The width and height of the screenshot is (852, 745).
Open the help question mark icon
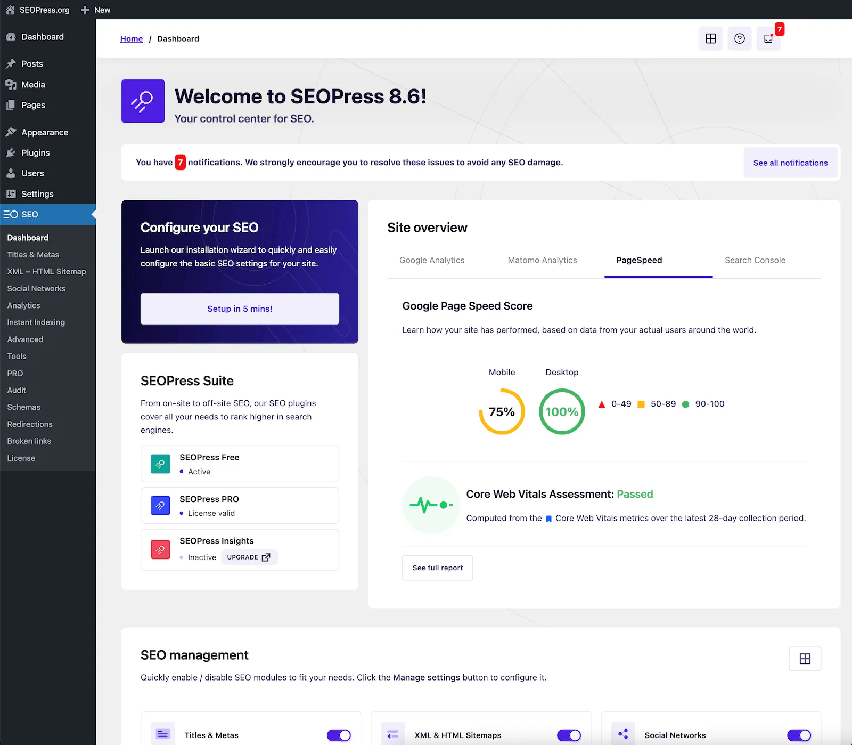(x=739, y=38)
